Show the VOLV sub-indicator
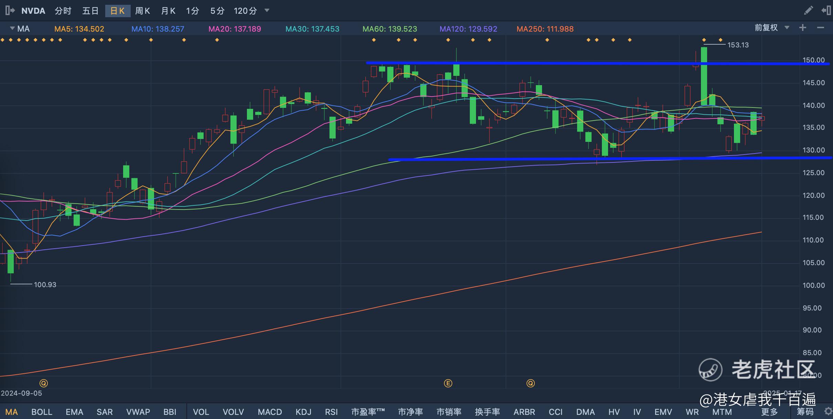The width and height of the screenshot is (833, 419). point(233,412)
